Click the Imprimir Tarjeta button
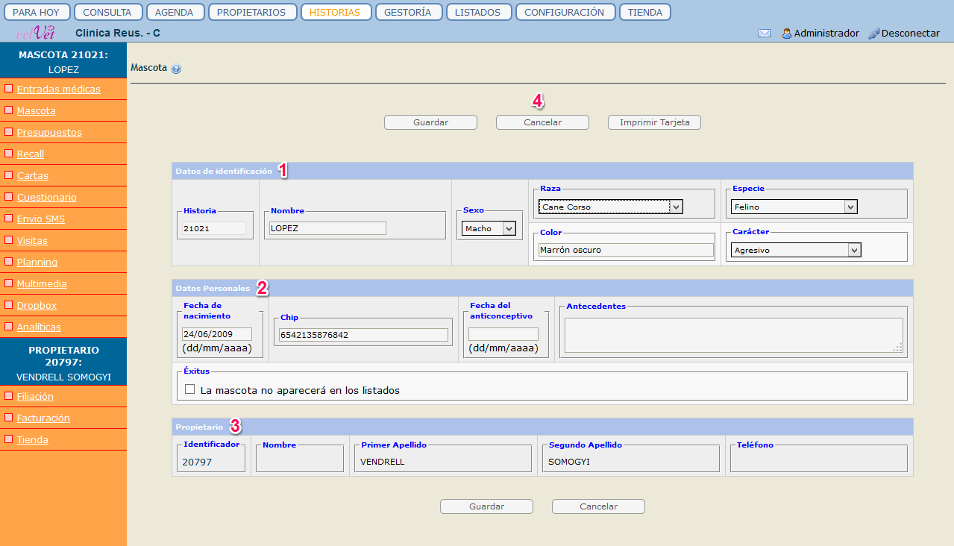The width and height of the screenshot is (954, 546). point(654,122)
